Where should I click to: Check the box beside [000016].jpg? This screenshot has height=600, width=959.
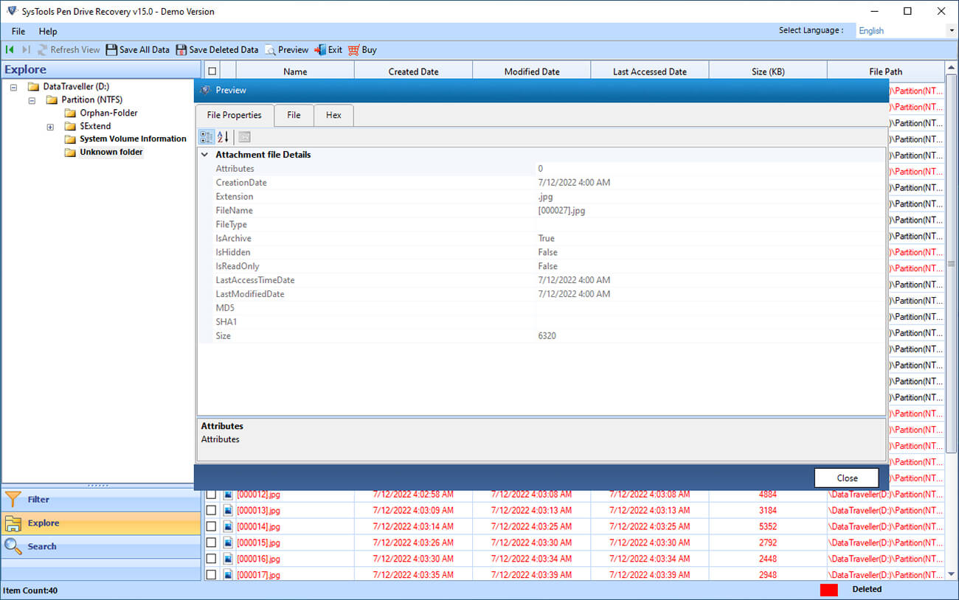212,558
